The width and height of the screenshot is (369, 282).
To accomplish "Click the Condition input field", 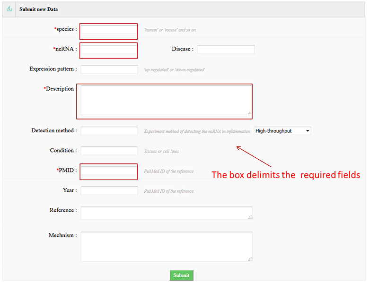I will [x=109, y=151].
